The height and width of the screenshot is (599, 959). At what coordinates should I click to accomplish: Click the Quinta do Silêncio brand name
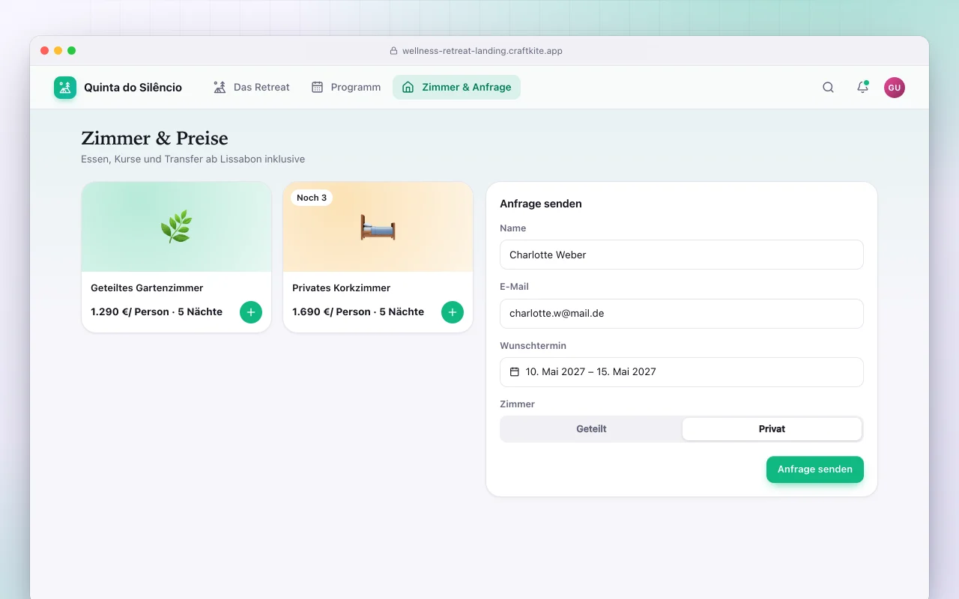133,88
